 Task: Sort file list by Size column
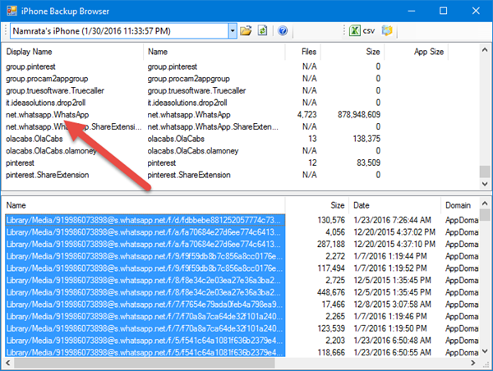click(x=338, y=205)
